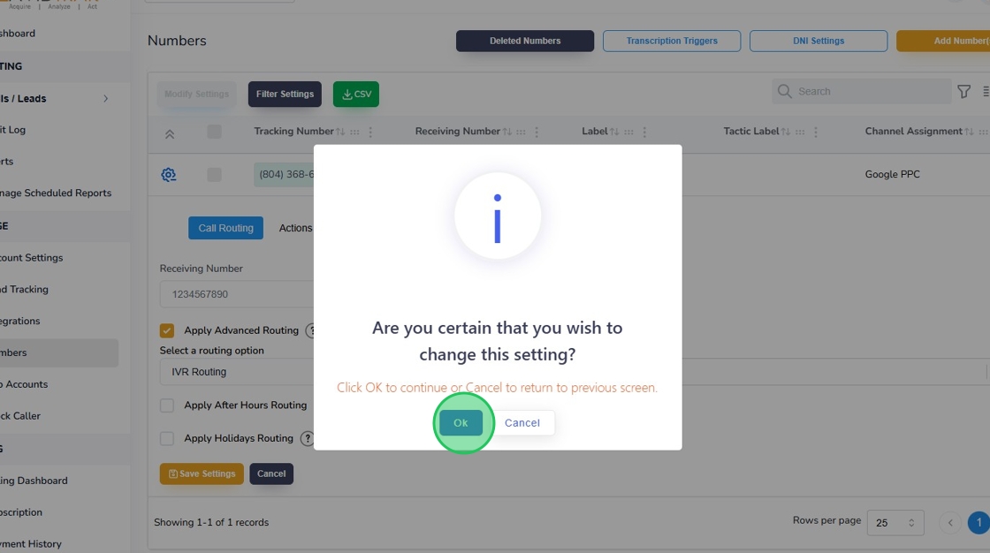The width and height of the screenshot is (990, 553).
Task: Open the Rows per page dropdown
Action: coord(895,523)
